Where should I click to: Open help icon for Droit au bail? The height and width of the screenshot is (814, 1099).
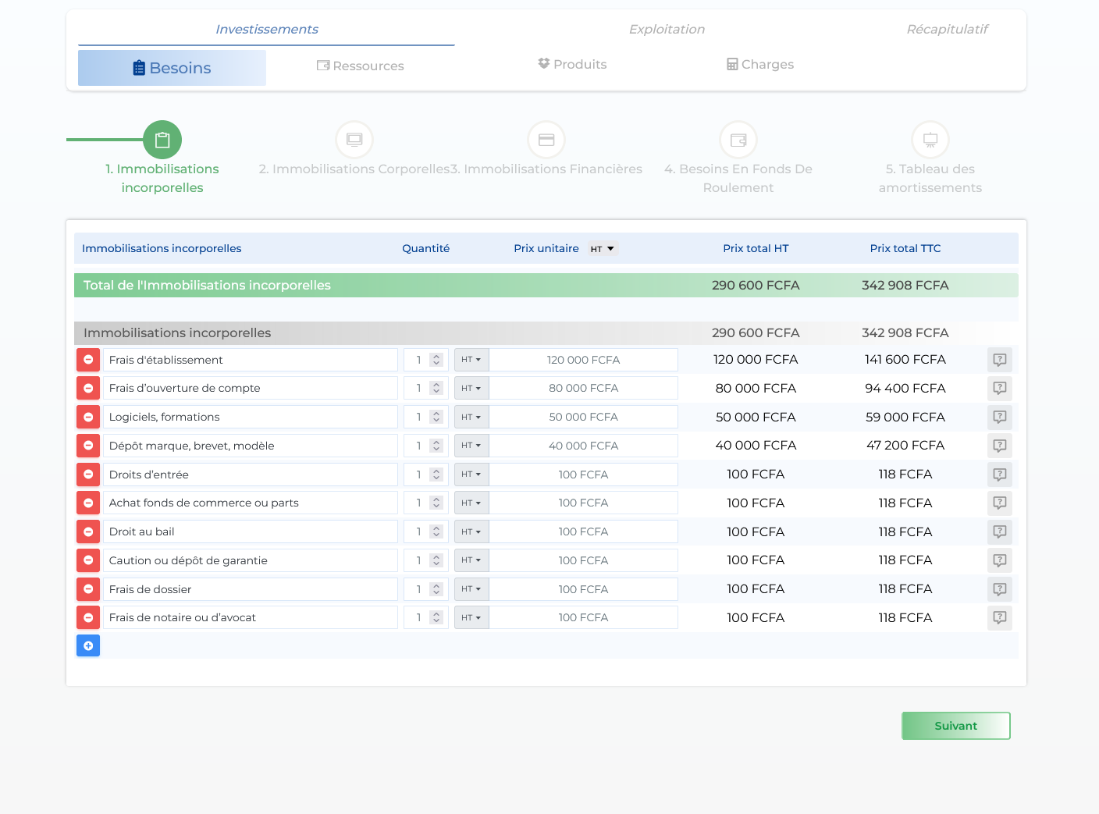click(999, 531)
